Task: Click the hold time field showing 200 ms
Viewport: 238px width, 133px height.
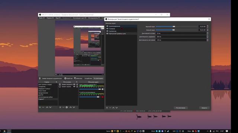Action: [x=181, y=37]
